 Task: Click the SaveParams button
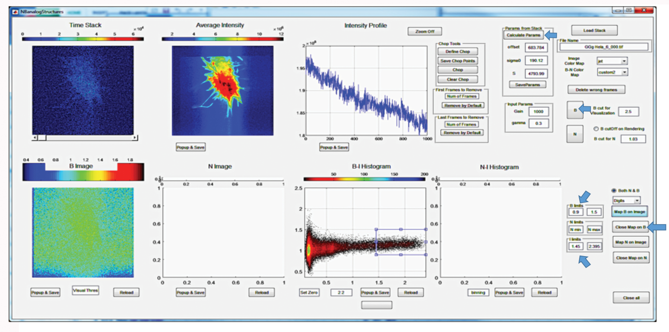coord(527,85)
